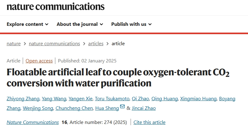Open author Chuncheng Chen's details
Image resolution: width=248 pixels, height=131 pixels.
(74, 108)
